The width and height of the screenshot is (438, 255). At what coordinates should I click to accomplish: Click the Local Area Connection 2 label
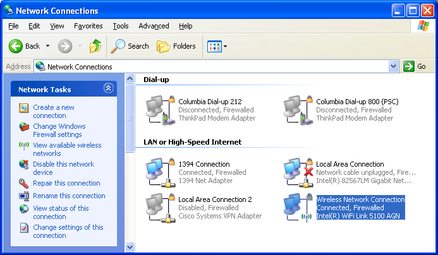[215, 199]
